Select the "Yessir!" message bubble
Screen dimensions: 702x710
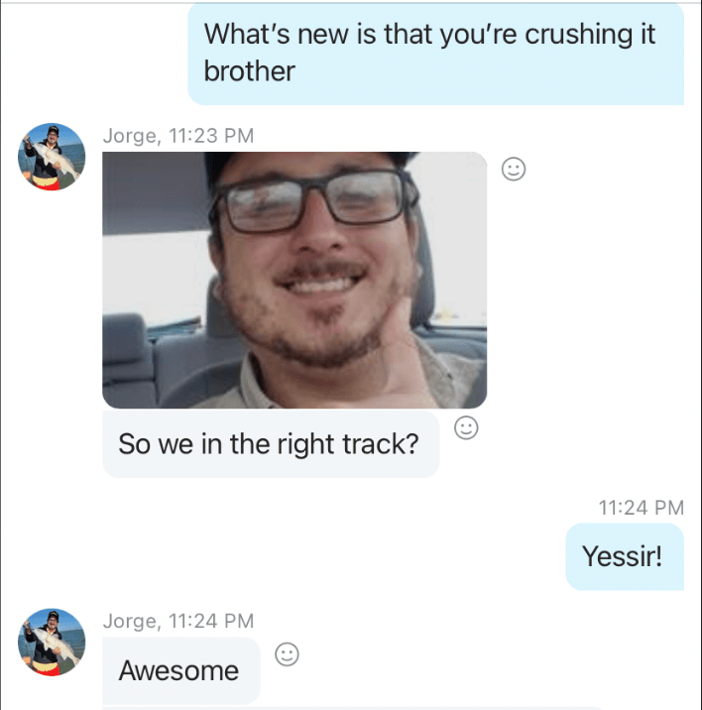click(625, 556)
